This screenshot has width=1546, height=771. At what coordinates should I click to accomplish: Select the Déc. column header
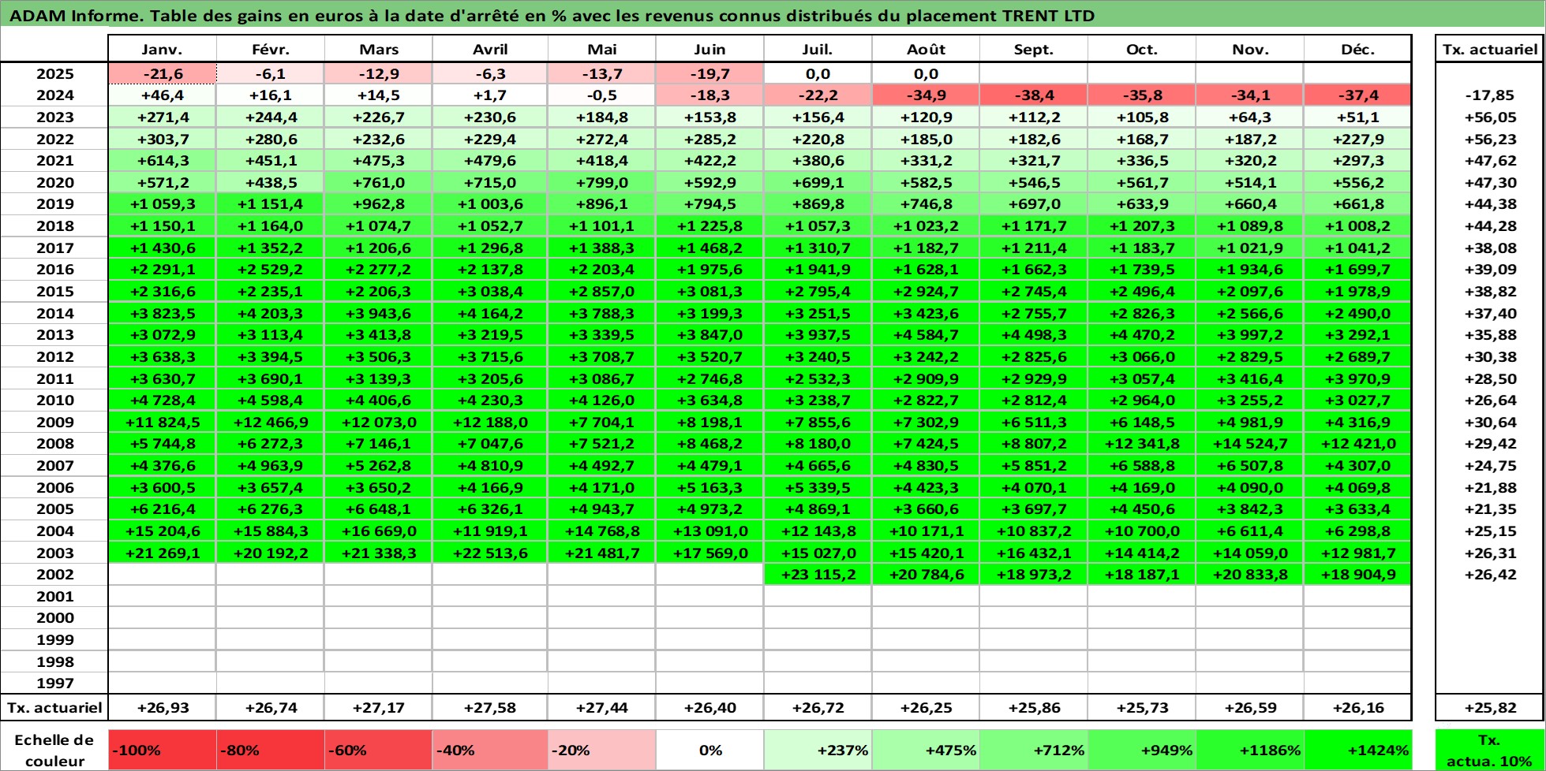pos(1357,49)
